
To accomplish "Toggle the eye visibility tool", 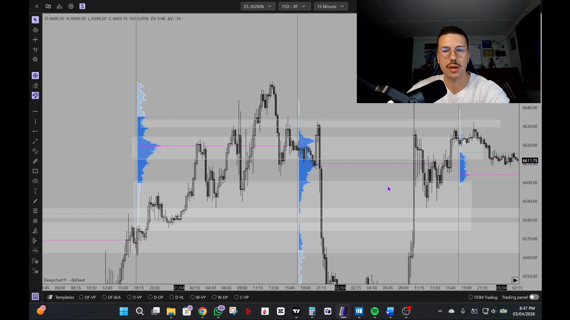I will point(35,76).
